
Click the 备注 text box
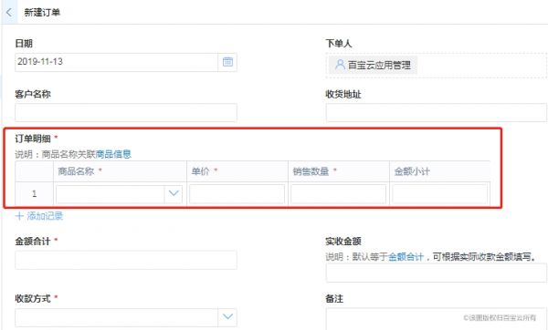tap(437, 319)
